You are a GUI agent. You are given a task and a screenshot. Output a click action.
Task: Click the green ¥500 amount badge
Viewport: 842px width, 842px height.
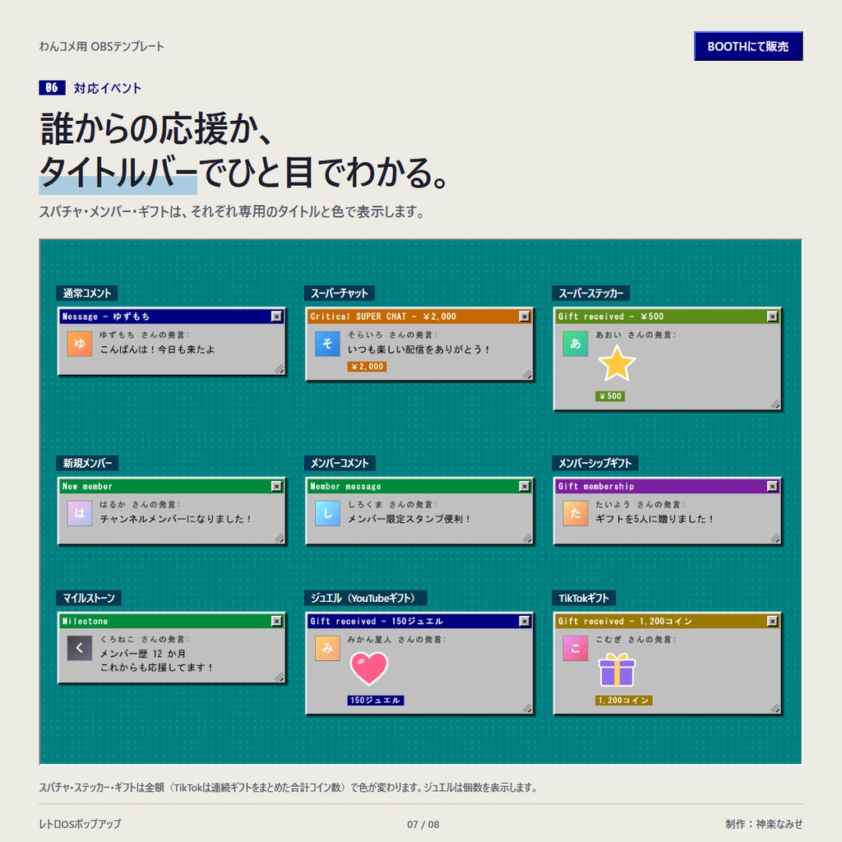coord(610,396)
